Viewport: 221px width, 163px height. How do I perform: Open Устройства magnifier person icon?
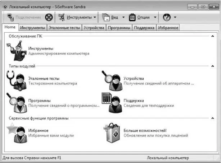coord(112,80)
